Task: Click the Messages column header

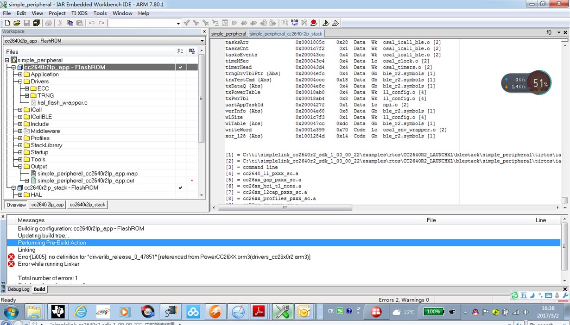Action: (x=31, y=220)
